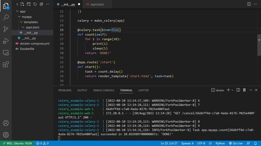Click "return 'DONE!'" line
The image size is (261, 146).
pyautogui.click(x=98, y=53)
